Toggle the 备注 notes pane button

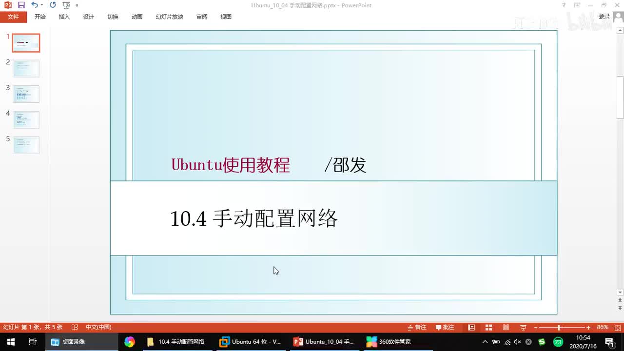point(417,327)
